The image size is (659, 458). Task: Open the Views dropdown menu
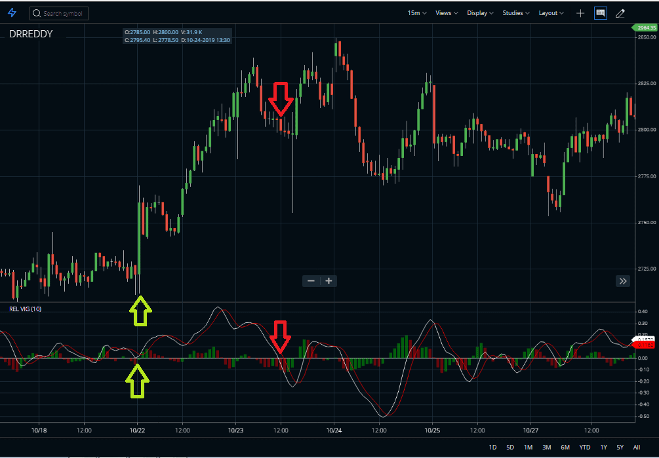[x=447, y=13]
